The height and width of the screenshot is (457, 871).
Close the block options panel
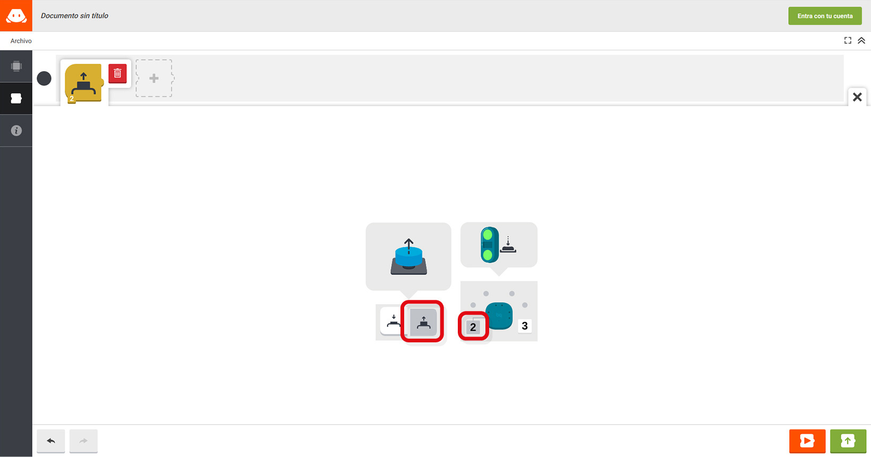pyautogui.click(x=857, y=97)
